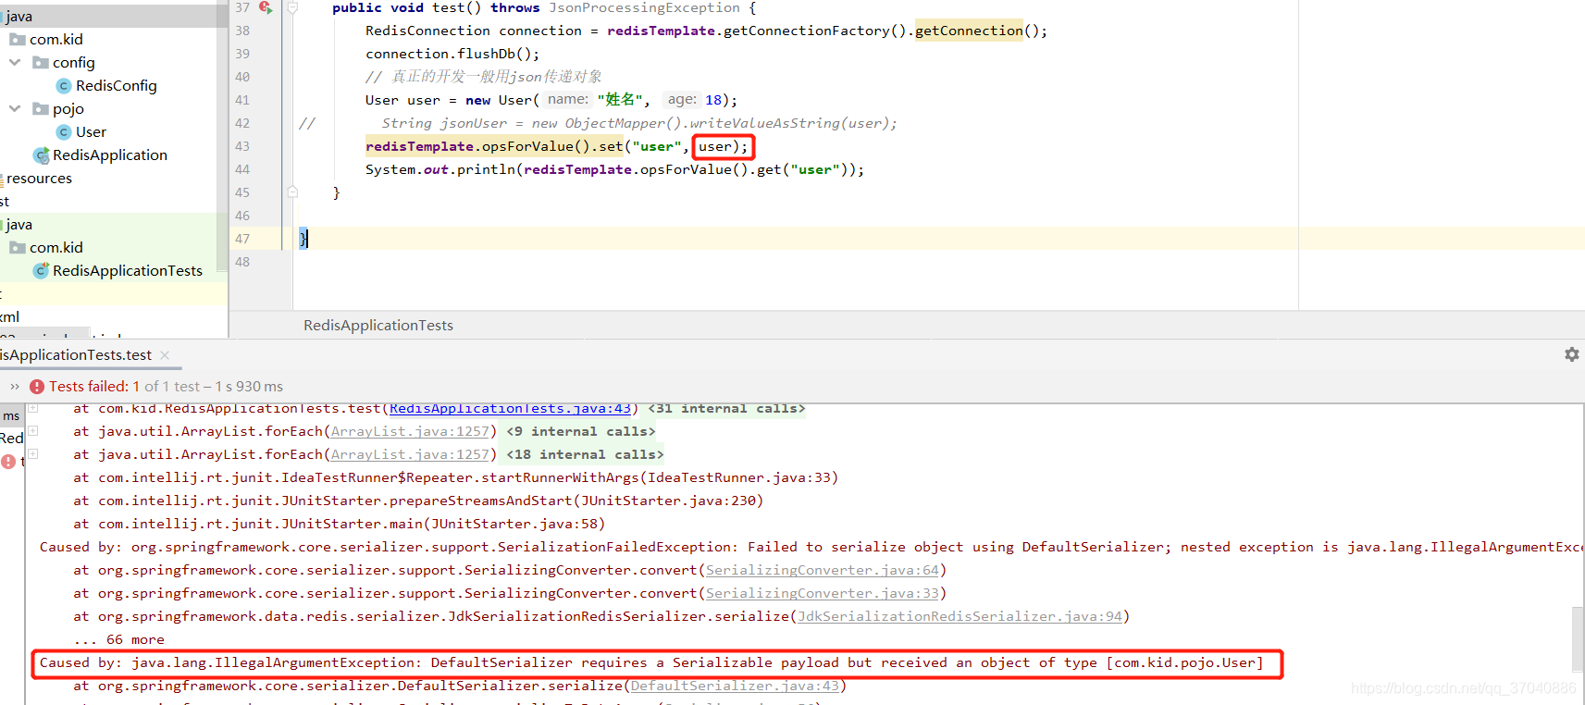
Task: Click the '... 66 more' stack trace text
Action: (x=119, y=640)
